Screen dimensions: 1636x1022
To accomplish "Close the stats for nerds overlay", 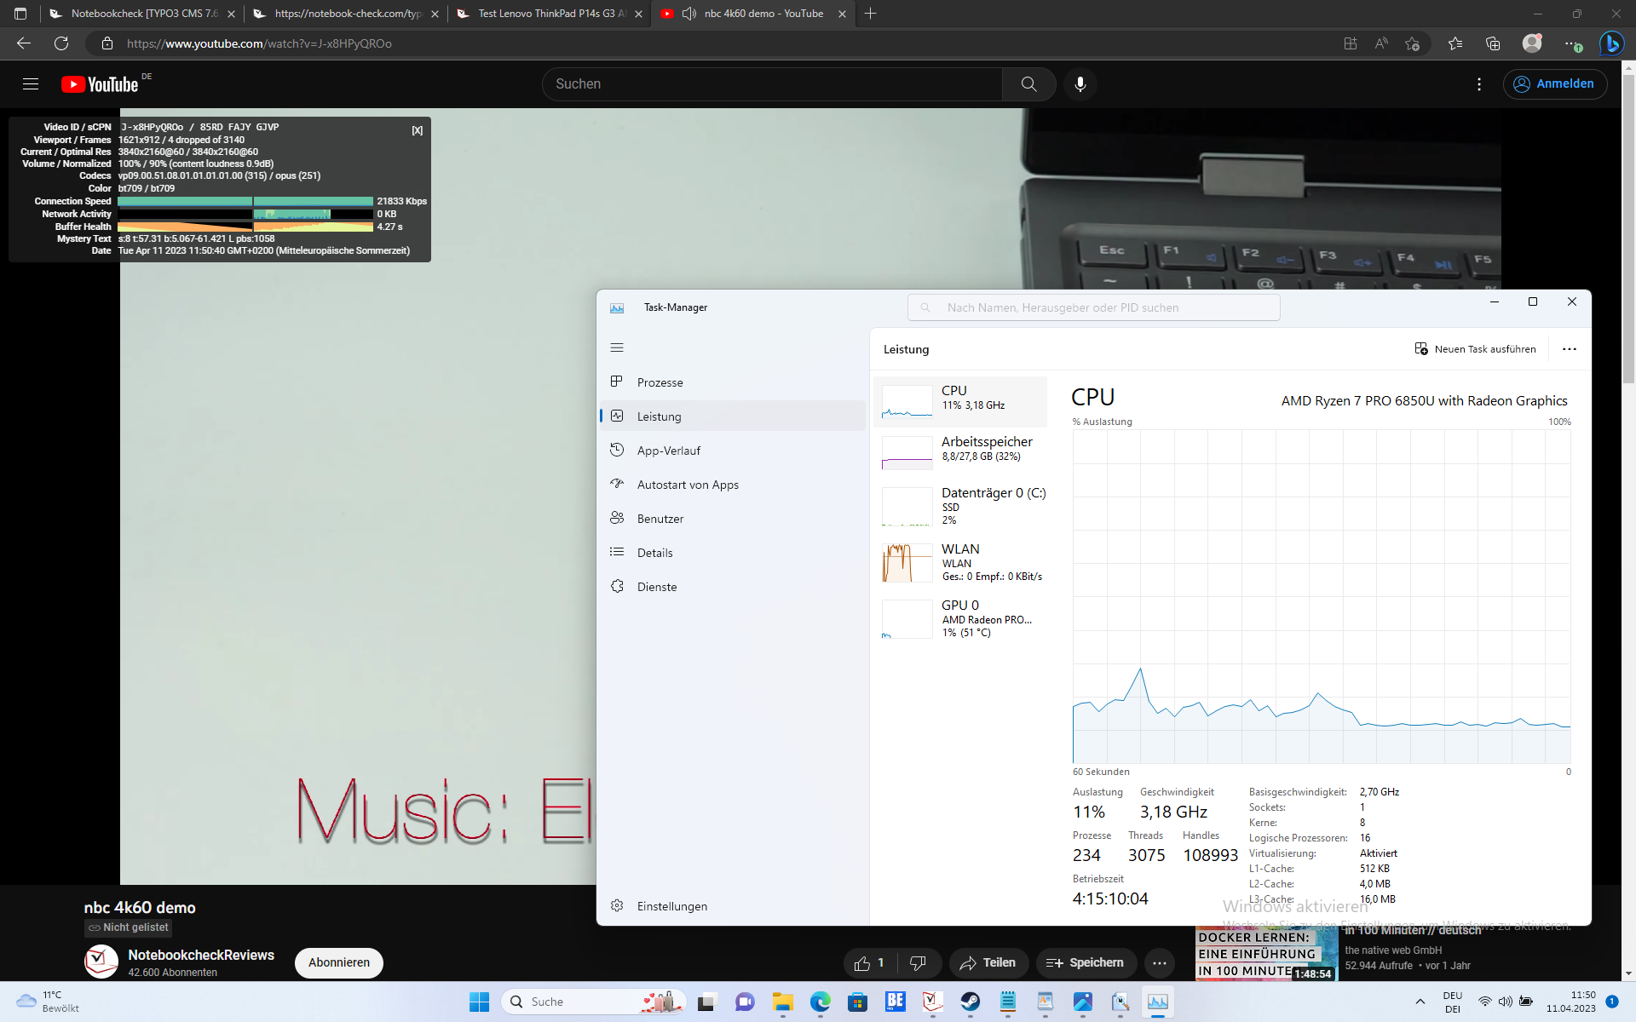I will [x=418, y=130].
